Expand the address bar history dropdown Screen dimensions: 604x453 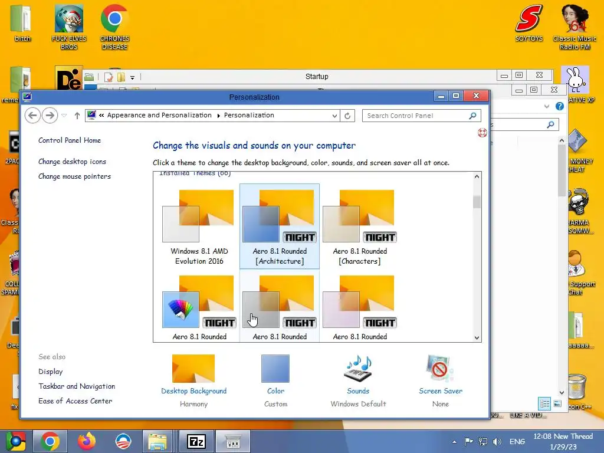pyautogui.click(x=334, y=116)
